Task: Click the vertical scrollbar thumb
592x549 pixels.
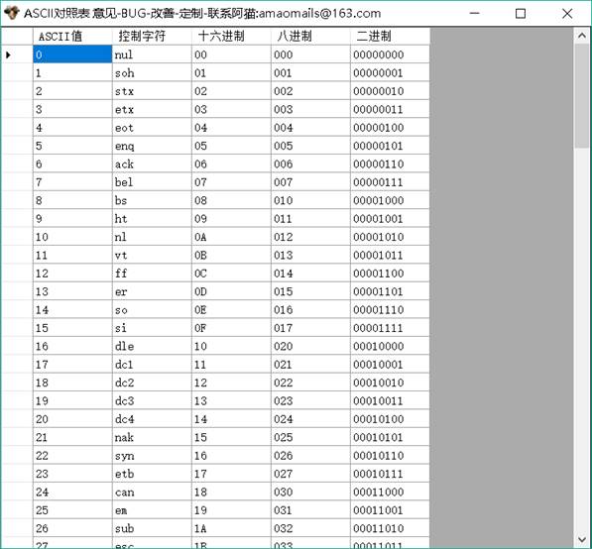Action: pyautogui.click(x=582, y=96)
